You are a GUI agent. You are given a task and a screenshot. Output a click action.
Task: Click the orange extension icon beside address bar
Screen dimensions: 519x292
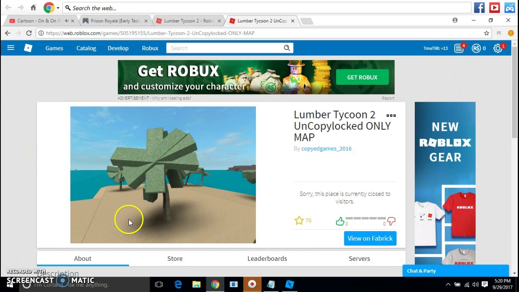point(510,33)
